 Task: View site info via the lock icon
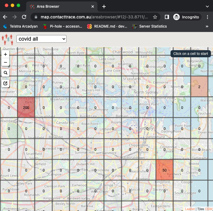tap(36, 17)
